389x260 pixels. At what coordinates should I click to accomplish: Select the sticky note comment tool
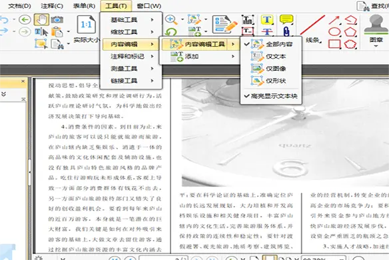pyautogui.click(x=286, y=19)
